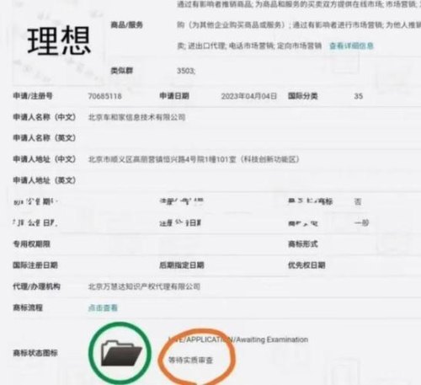Select the application date 2023年04月04日
421x385 pixels.
249,96
